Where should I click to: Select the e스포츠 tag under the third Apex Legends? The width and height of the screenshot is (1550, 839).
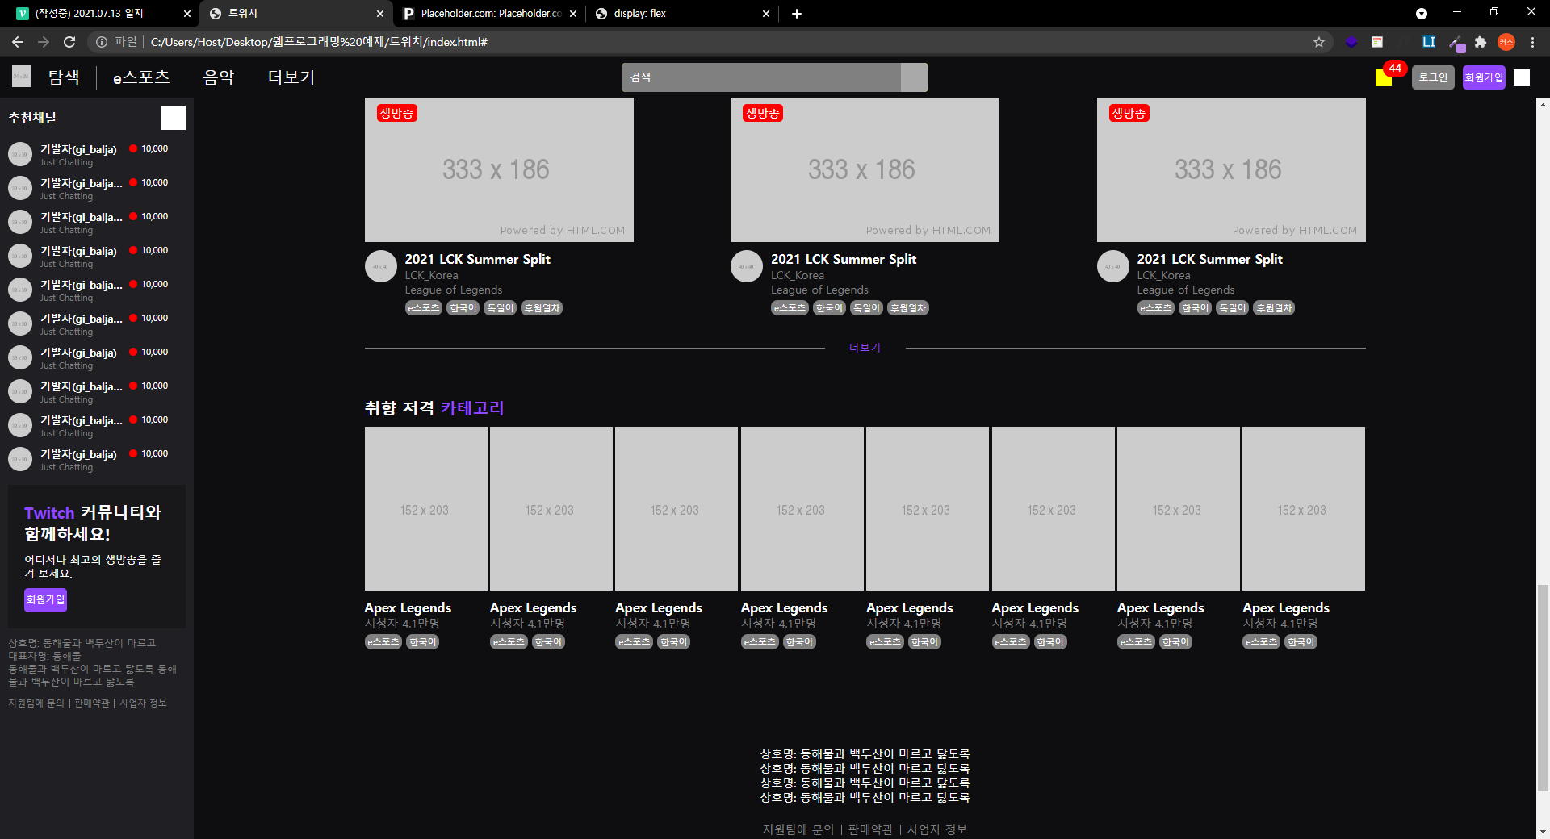[635, 642]
